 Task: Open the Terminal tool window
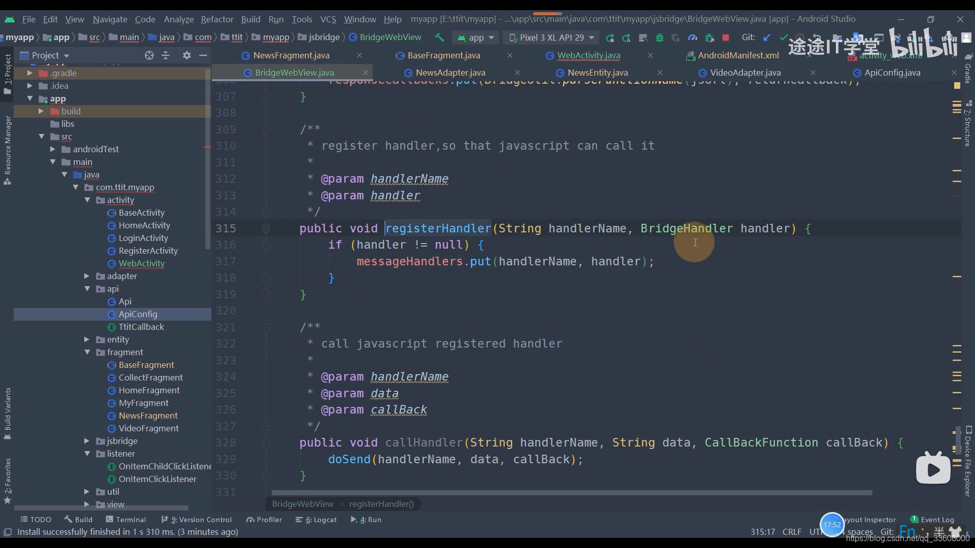(x=125, y=520)
